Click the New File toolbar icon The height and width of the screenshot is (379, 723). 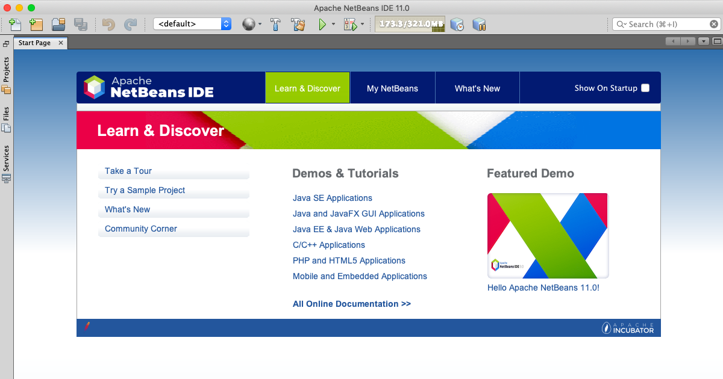point(15,24)
